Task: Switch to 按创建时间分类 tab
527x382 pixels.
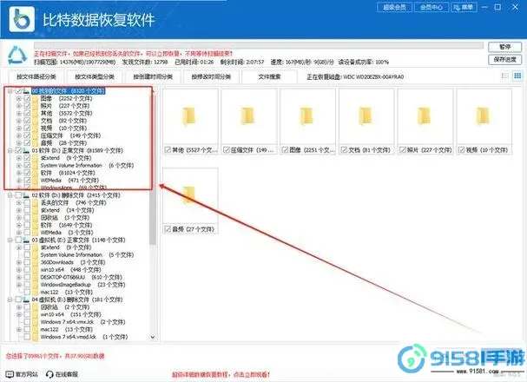Action: (x=153, y=77)
